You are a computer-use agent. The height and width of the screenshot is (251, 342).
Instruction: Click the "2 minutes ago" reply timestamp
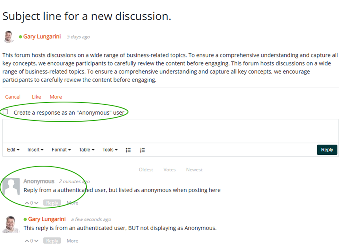[74, 181]
